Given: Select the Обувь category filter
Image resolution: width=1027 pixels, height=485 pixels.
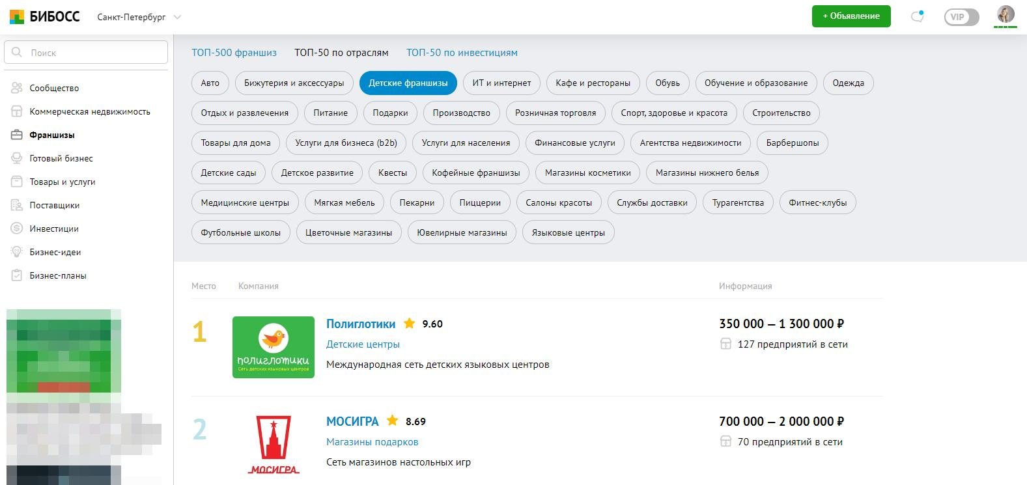Looking at the screenshot, I should tap(668, 83).
